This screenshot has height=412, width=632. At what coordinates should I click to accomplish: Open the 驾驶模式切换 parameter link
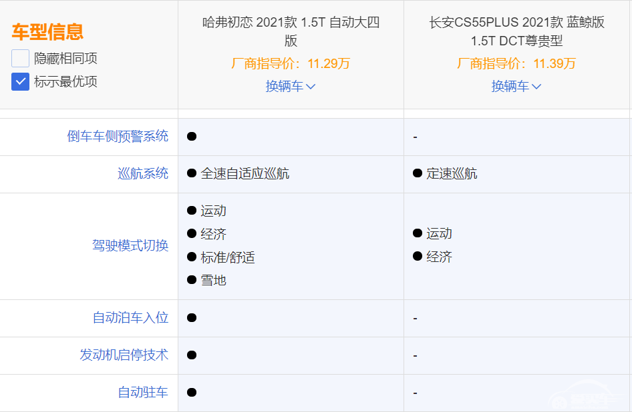(130, 245)
